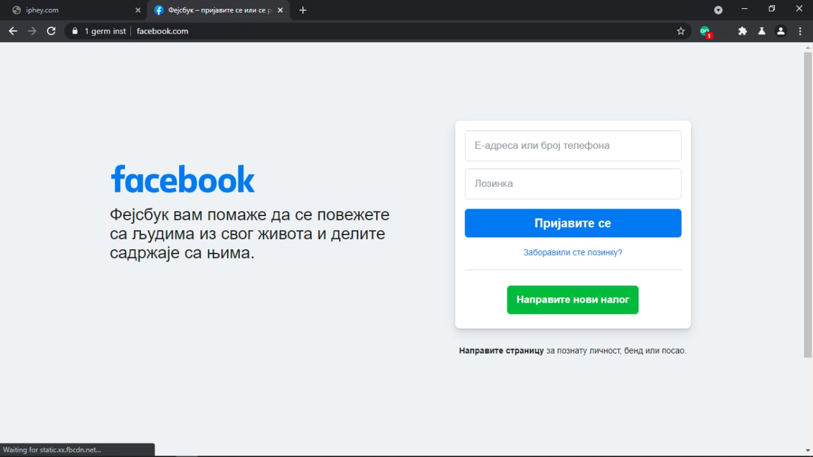Image resolution: width=813 pixels, height=457 pixels.
Task: Click the Лозинка password field
Action: pos(573,184)
